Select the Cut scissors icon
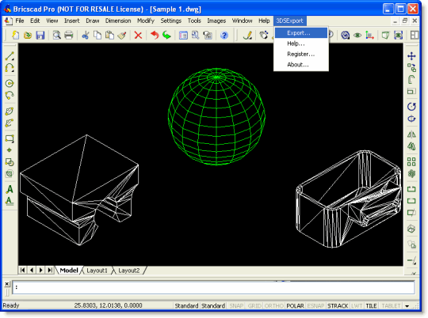Screen dimensions: 428x318 point(86,35)
